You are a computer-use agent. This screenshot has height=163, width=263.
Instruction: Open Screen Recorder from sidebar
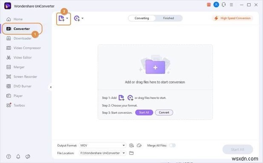tap(22, 77)
